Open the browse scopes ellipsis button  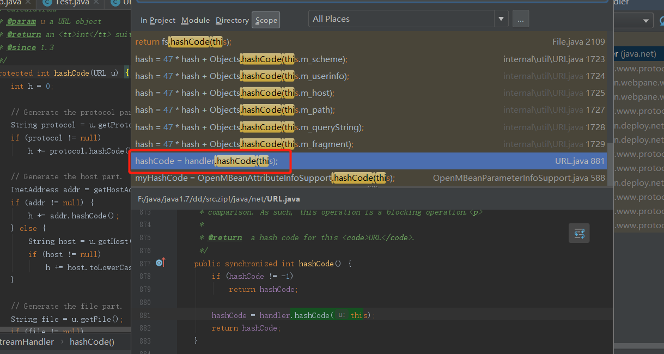click(x=520, y=19)
